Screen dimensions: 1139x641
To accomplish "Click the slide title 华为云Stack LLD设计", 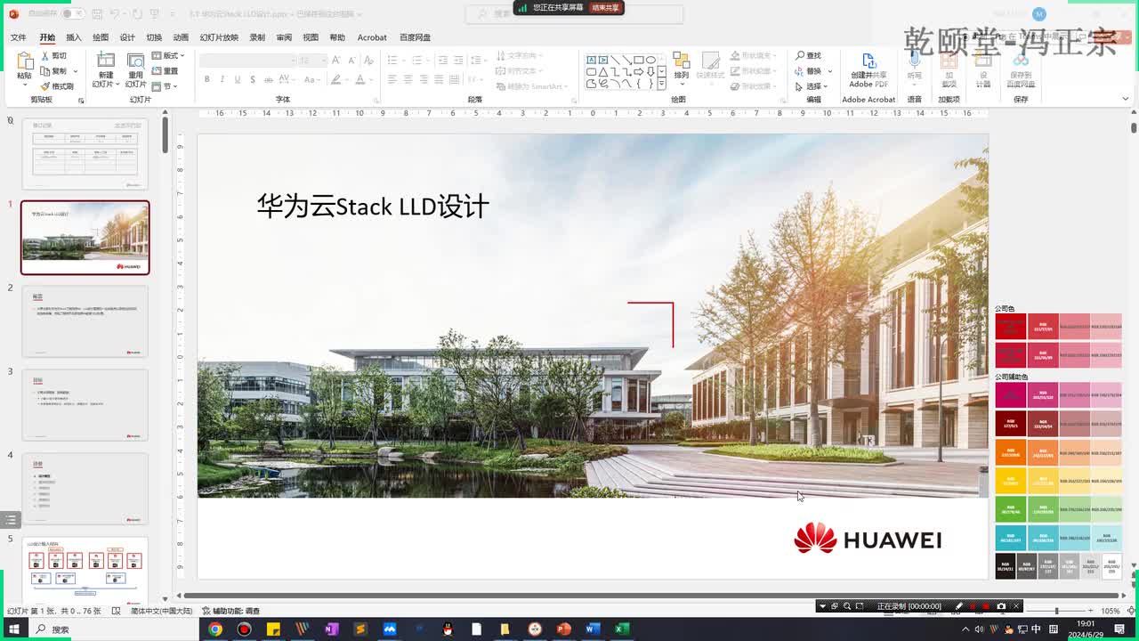I will click(x=373, y=207).
